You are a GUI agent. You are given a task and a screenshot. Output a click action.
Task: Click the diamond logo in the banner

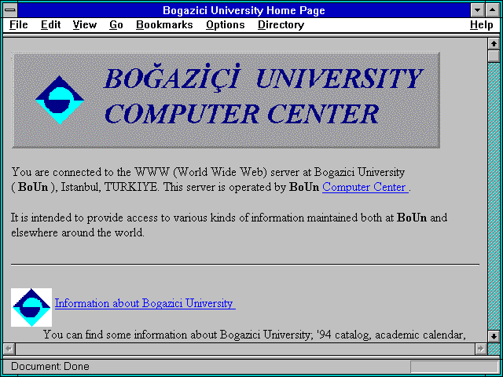click(x=60, y=100)
